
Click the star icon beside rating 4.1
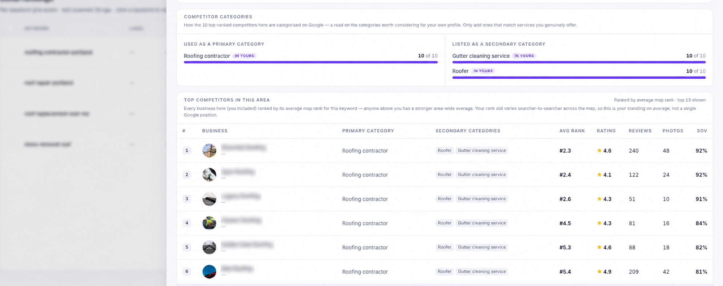[x=599, y=175]
